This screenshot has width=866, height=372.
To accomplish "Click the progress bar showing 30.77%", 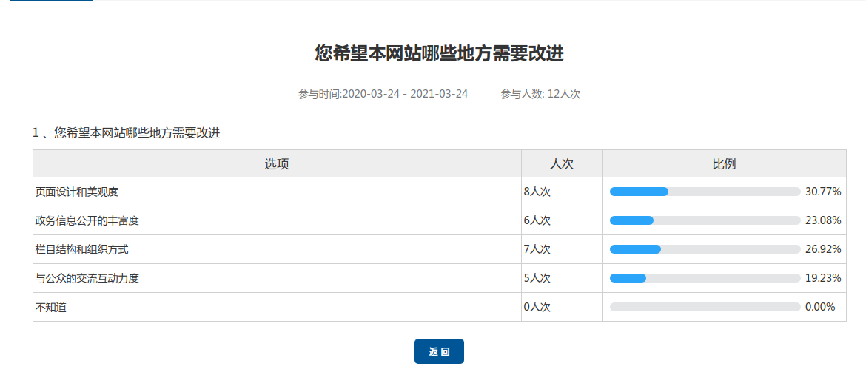I will [704, 192].
